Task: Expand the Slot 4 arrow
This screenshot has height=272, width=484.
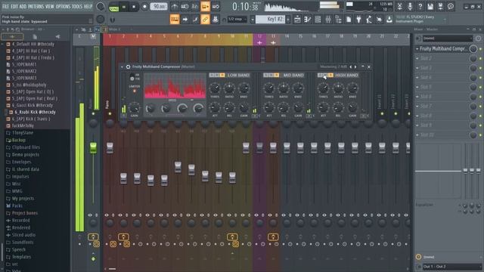Action: pyautogui.click(x=417, y=77)
